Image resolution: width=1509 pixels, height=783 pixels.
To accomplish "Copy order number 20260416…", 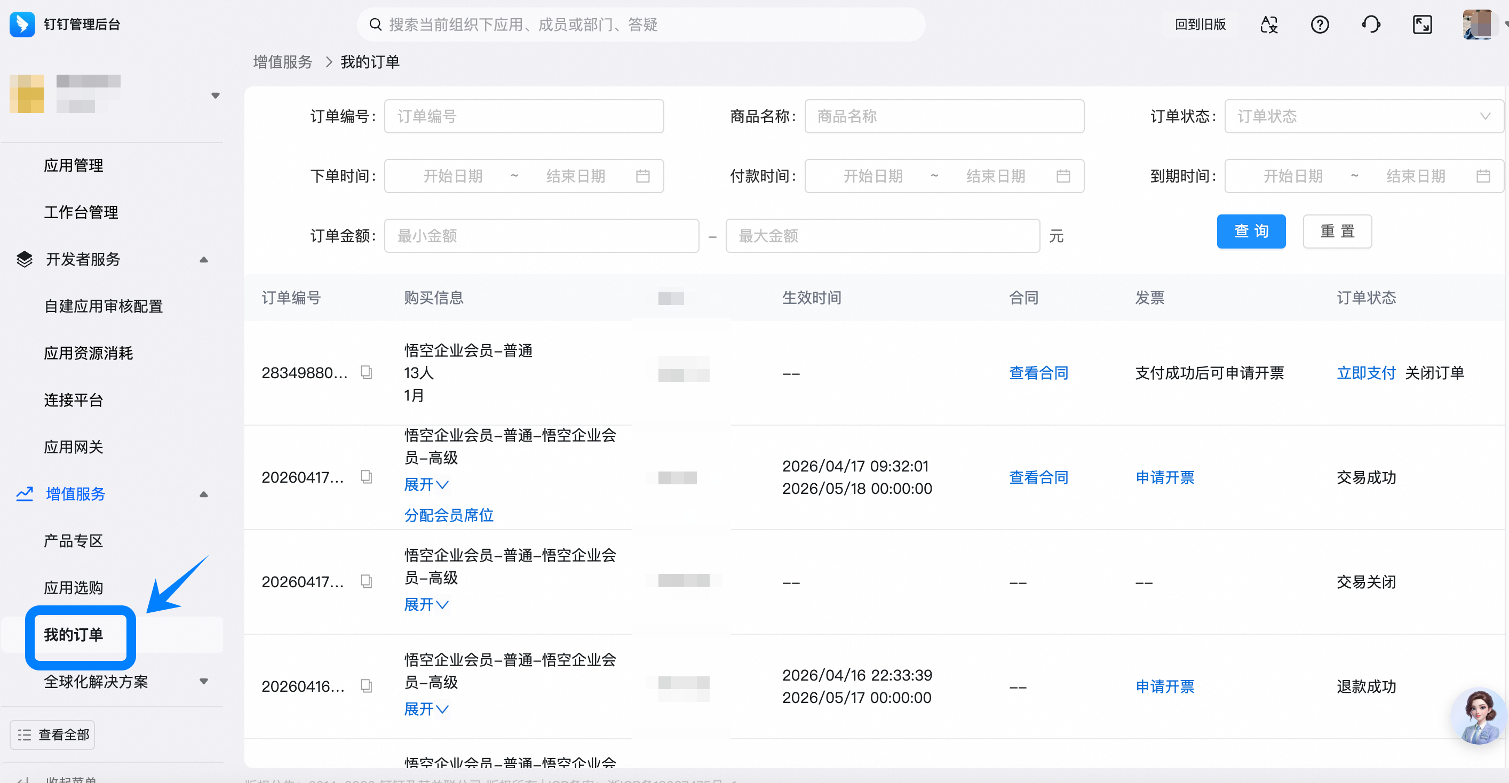I will coord(366,686).
